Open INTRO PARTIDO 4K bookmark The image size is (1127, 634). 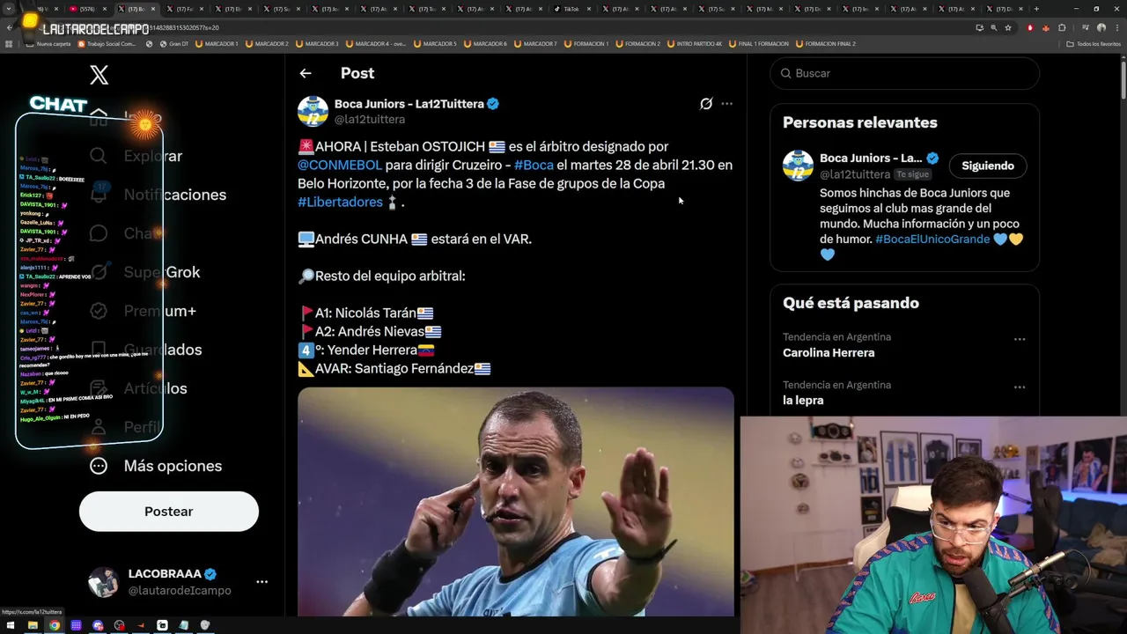click(694, 43)
